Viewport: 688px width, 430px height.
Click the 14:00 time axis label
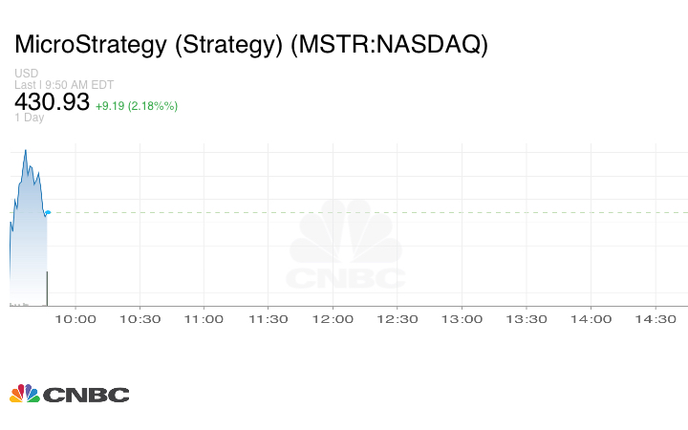click(591, 319)
